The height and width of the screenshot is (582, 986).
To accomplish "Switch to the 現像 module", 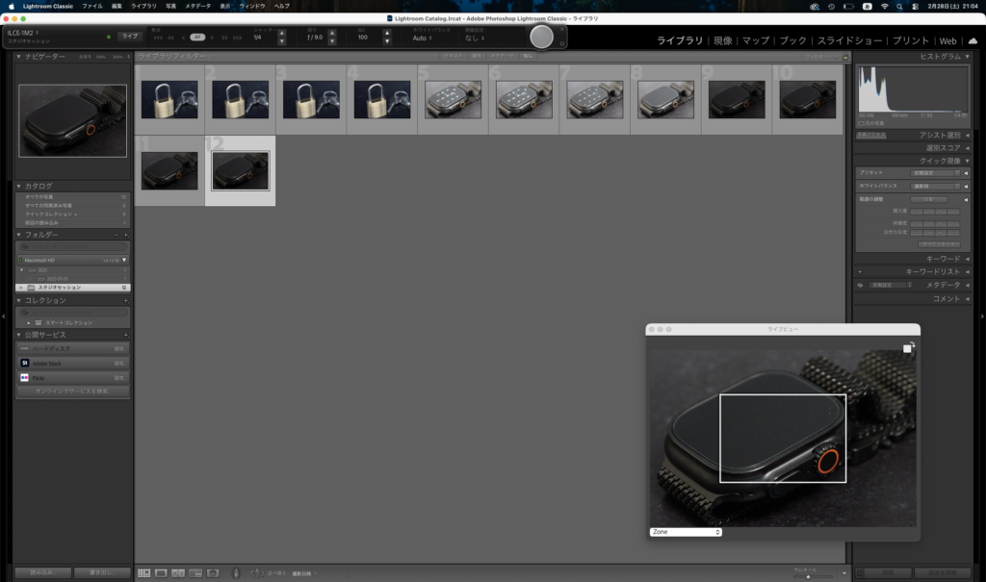I will coord(722,41).
